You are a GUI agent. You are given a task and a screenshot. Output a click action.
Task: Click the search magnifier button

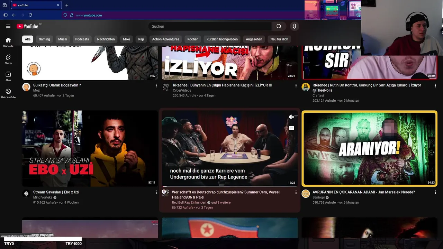click(x=279, y=26)
